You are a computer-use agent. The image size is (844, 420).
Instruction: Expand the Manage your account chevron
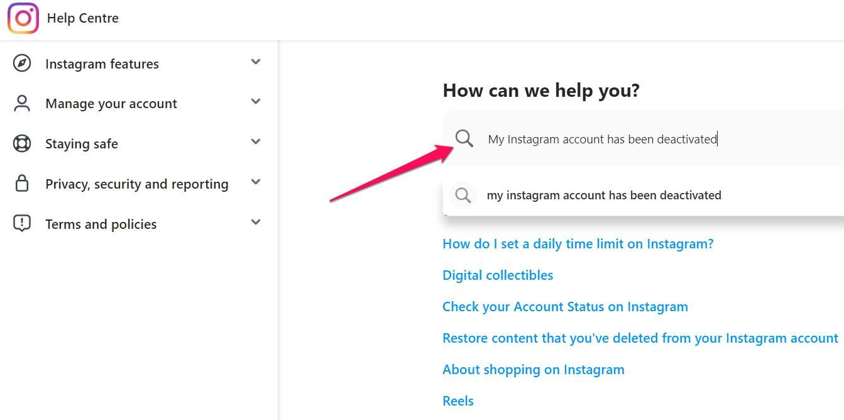pyautogui.click(x=256, y=101)
